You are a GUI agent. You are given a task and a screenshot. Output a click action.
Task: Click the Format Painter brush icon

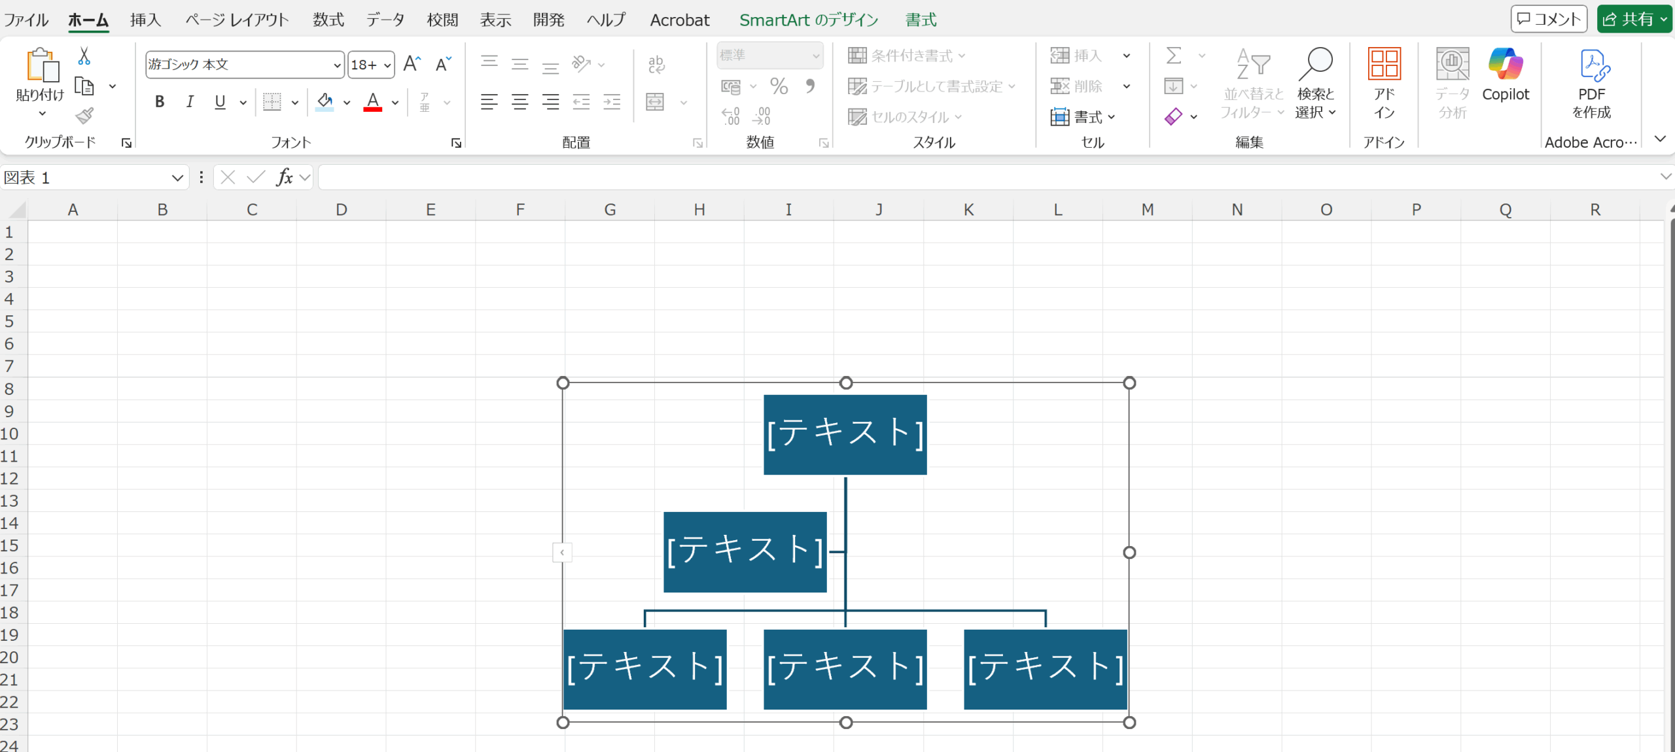coord(84,116)
